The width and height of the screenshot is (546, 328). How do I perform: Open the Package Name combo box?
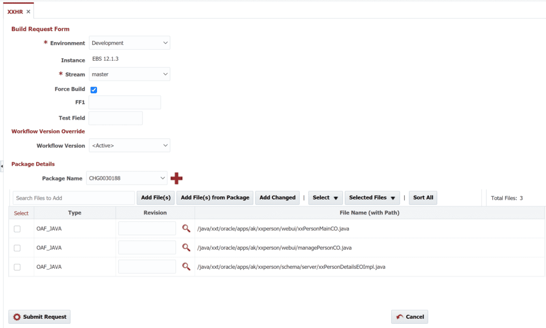point(127,179)
